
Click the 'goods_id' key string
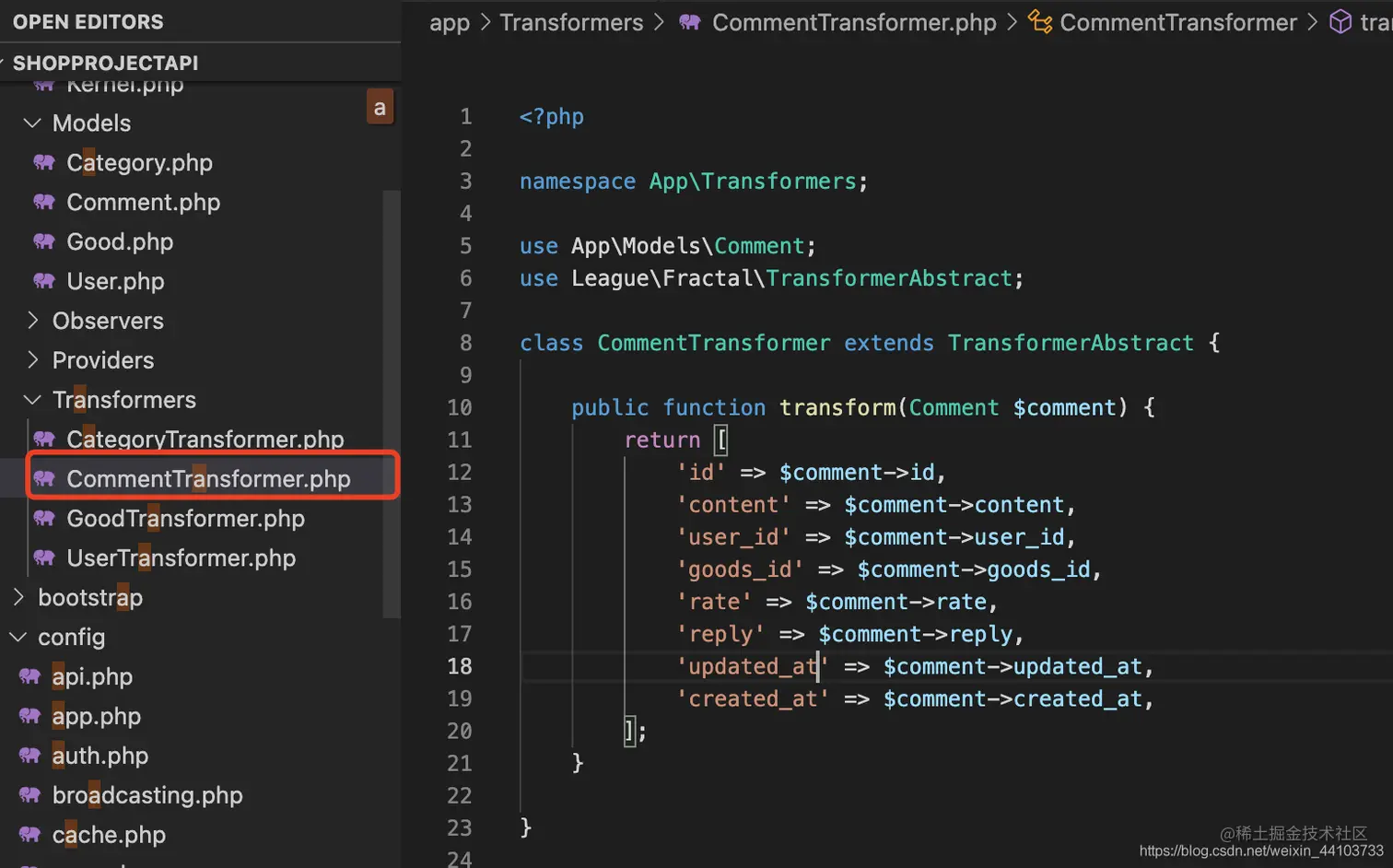[741, 569]
